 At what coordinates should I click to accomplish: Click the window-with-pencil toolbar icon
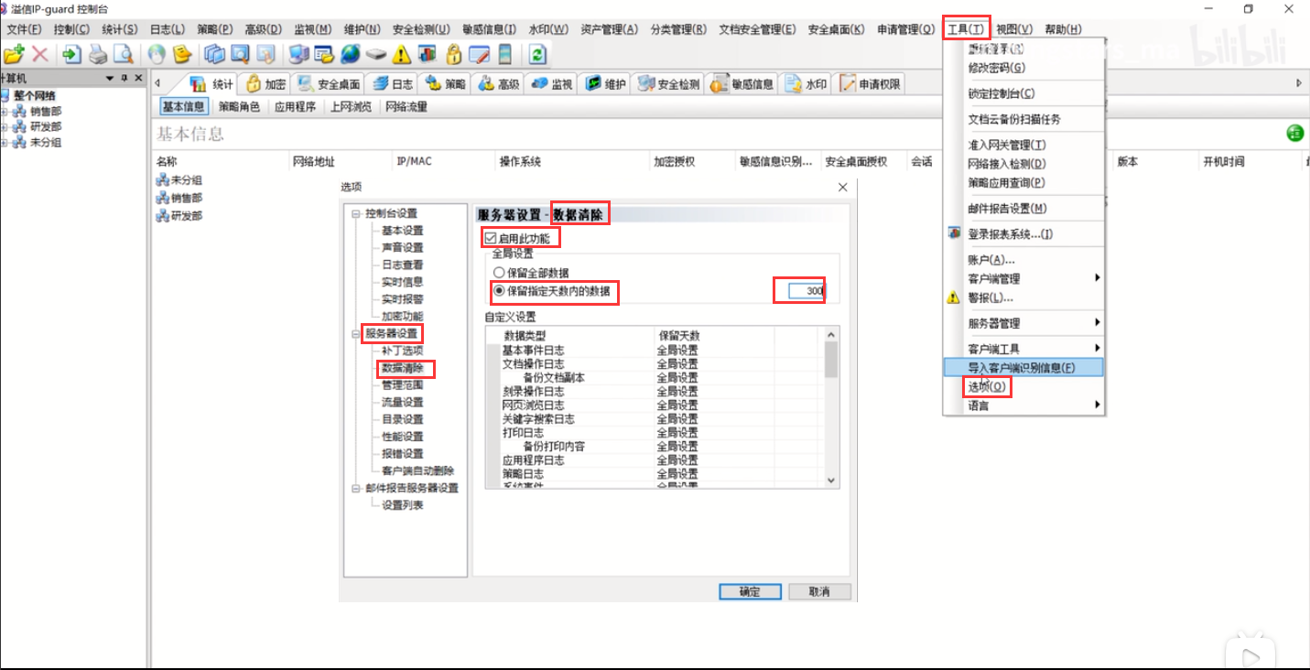[479, 55]
